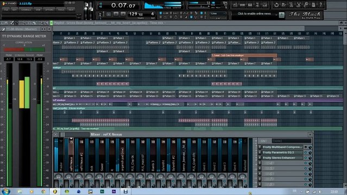Open Fruity Stereo Enhancer slot arrow menu
347x195 pixels.
coord(260,158)
